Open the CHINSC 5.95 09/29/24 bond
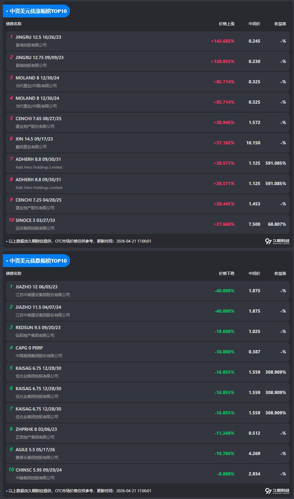Screen dimensions: 294x499 (x=39, y=470)
